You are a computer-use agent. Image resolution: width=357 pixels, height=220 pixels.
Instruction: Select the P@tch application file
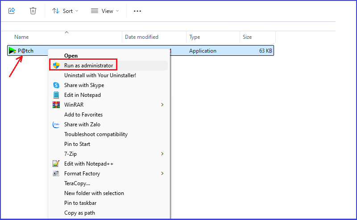[25, 51]
